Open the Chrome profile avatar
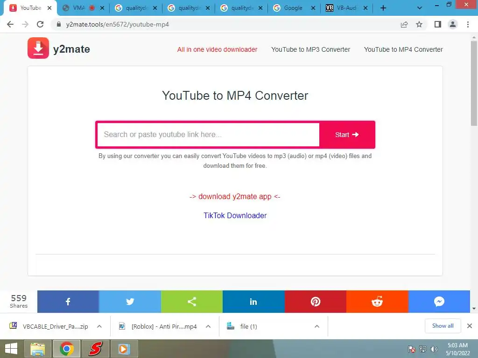Screen dimensions: 478x358 [453, 24]
